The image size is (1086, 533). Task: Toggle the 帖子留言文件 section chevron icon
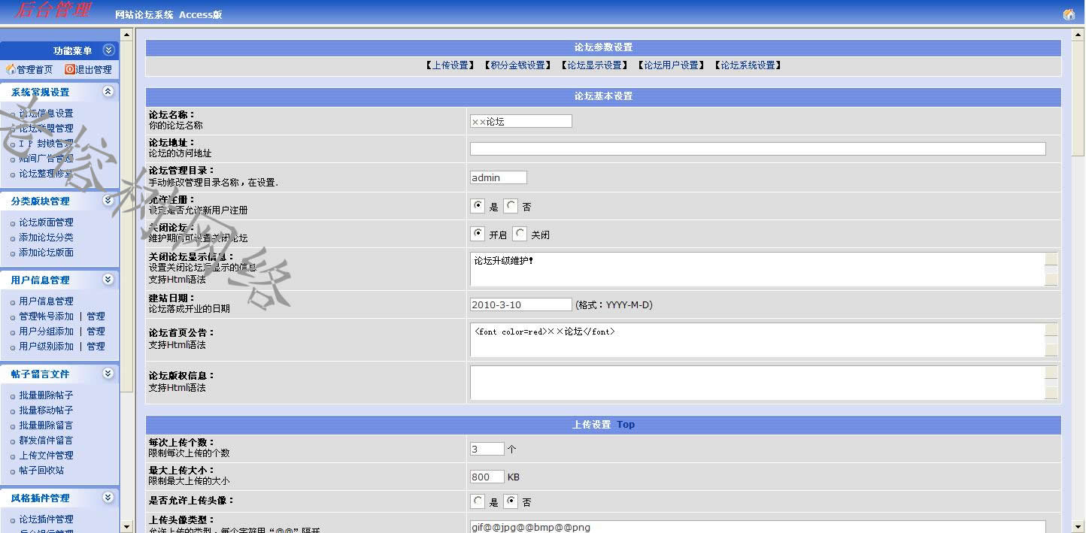108,374
